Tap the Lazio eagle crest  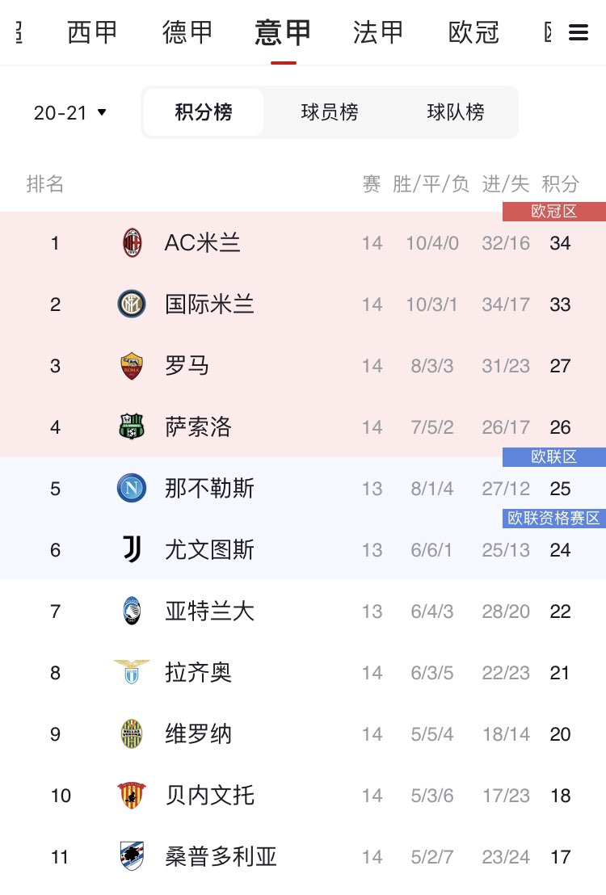(x=132, y=672)
